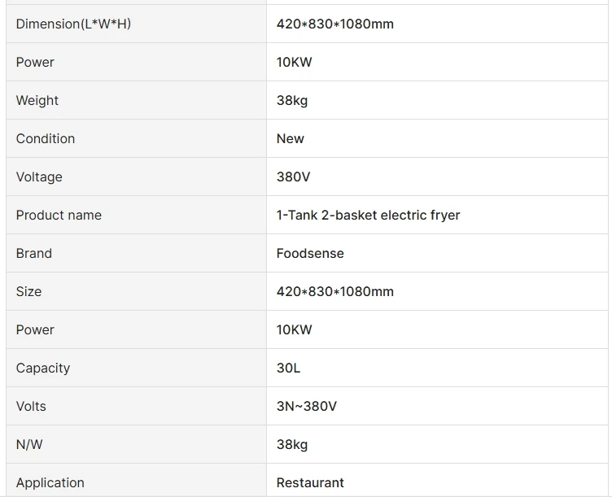Screen dimensions: 612x497
Task: Select the 3N~380V volts value
Action: point(307,407)
